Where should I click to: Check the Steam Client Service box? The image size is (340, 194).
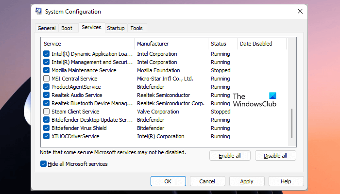(47, 112)
